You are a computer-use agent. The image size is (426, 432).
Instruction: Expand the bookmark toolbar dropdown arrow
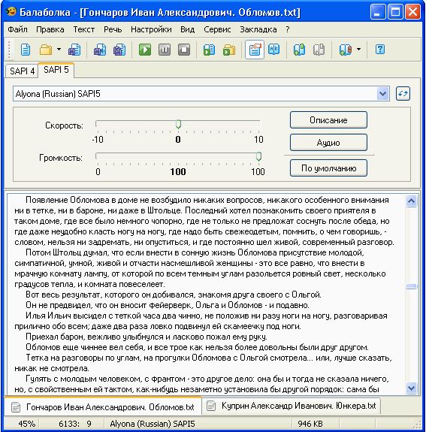pyautogui.click(x=358, y=50)
